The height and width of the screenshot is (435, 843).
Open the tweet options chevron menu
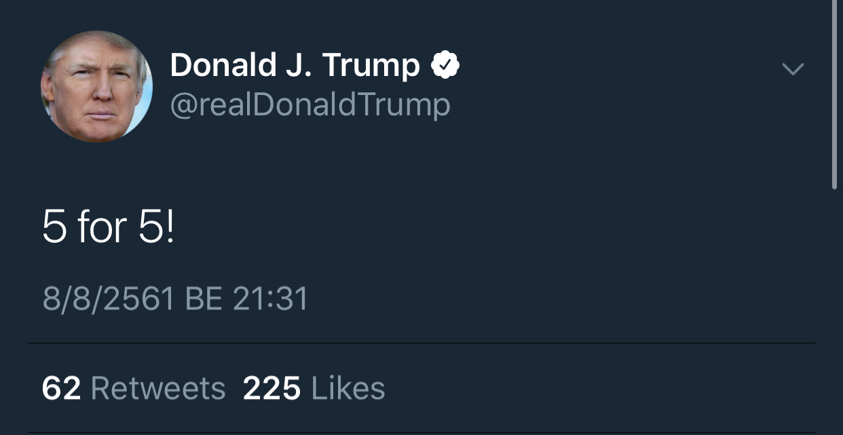pyautogui.click(x=793, y=69)
